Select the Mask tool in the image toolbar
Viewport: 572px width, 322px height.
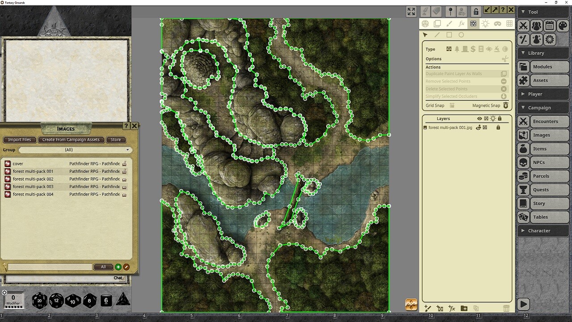(497, 23)
